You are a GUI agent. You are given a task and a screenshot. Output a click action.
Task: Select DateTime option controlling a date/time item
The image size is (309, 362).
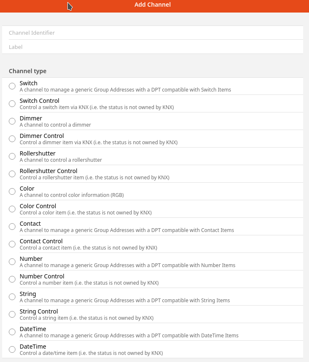12,349
